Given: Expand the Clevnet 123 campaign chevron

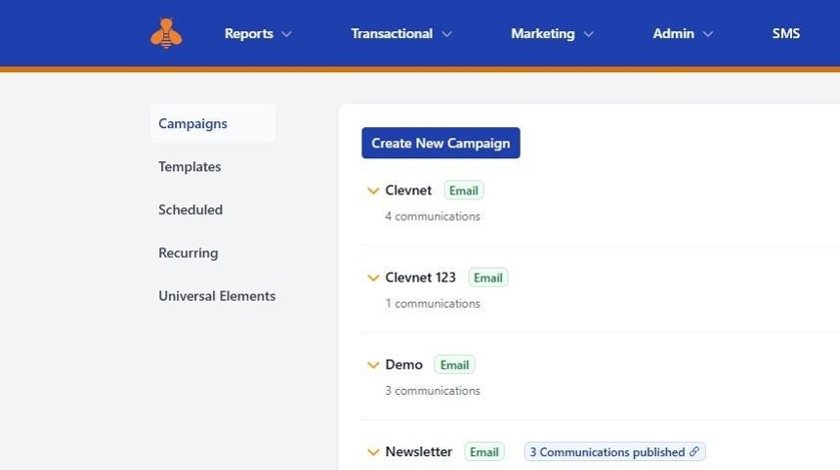Looking at the screenshot, I should click(x=373, y=278).
